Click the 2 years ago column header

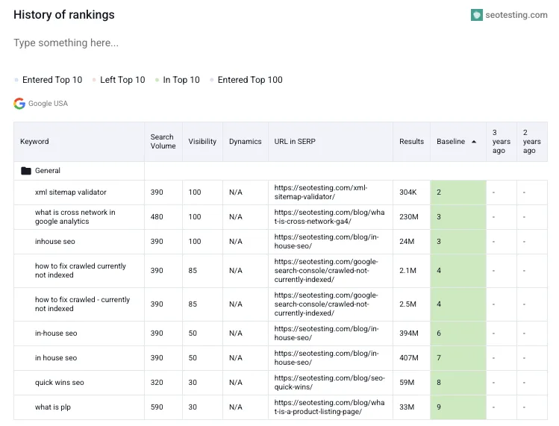click(x=531, y=142)
